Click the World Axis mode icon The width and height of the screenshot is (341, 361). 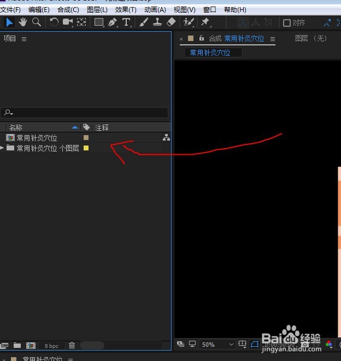[255, 22]
